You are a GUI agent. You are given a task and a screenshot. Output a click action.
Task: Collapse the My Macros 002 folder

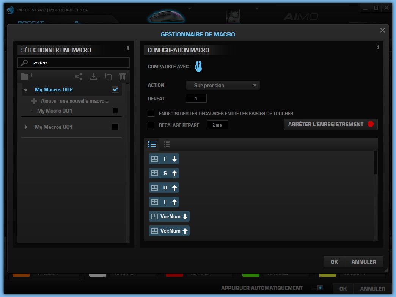[26, 90]
